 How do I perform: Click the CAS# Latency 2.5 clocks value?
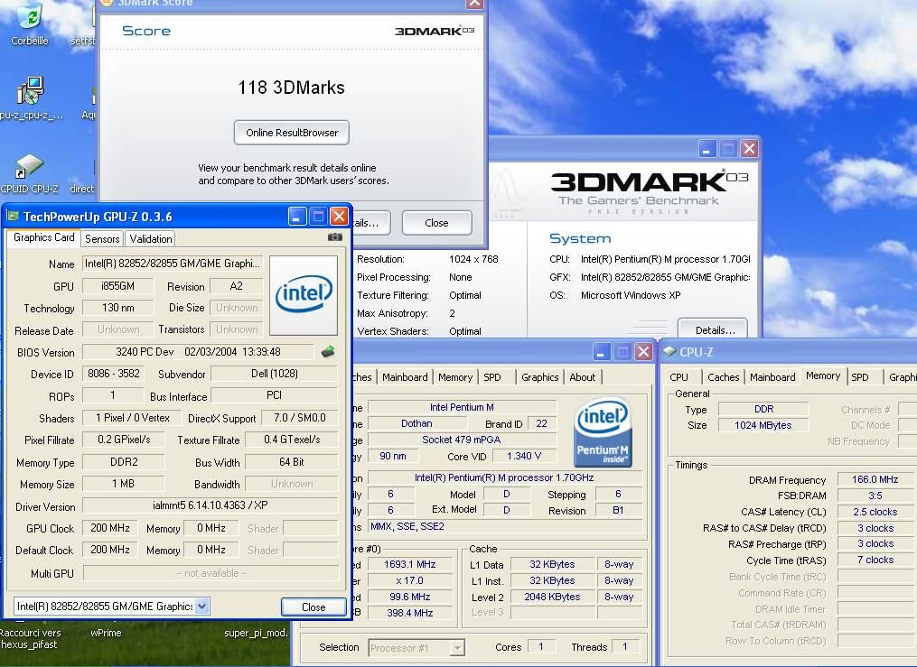pyautogui.click(x=875, y=513)
